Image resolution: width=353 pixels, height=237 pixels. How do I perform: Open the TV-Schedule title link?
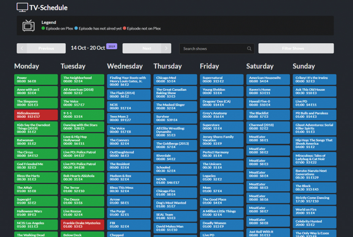(49, 8)
